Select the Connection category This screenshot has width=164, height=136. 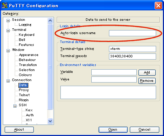tap(22, 80)
